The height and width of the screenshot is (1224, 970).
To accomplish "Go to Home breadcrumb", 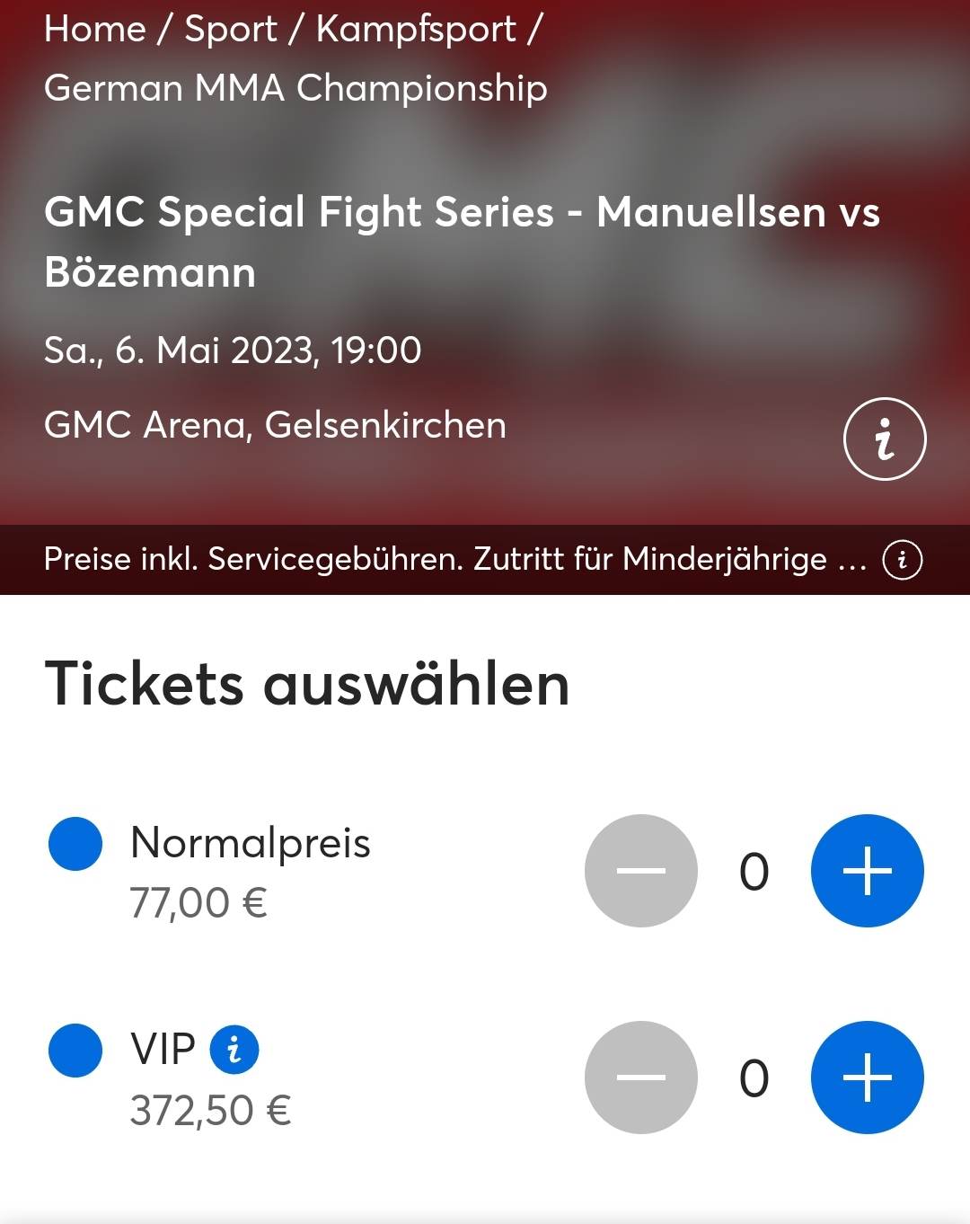I will coord(94,29).
